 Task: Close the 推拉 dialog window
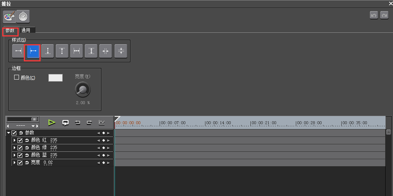click(x=390, y=3)
